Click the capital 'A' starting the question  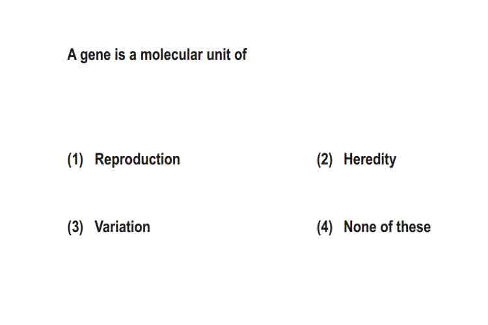(x=72, y=55)
